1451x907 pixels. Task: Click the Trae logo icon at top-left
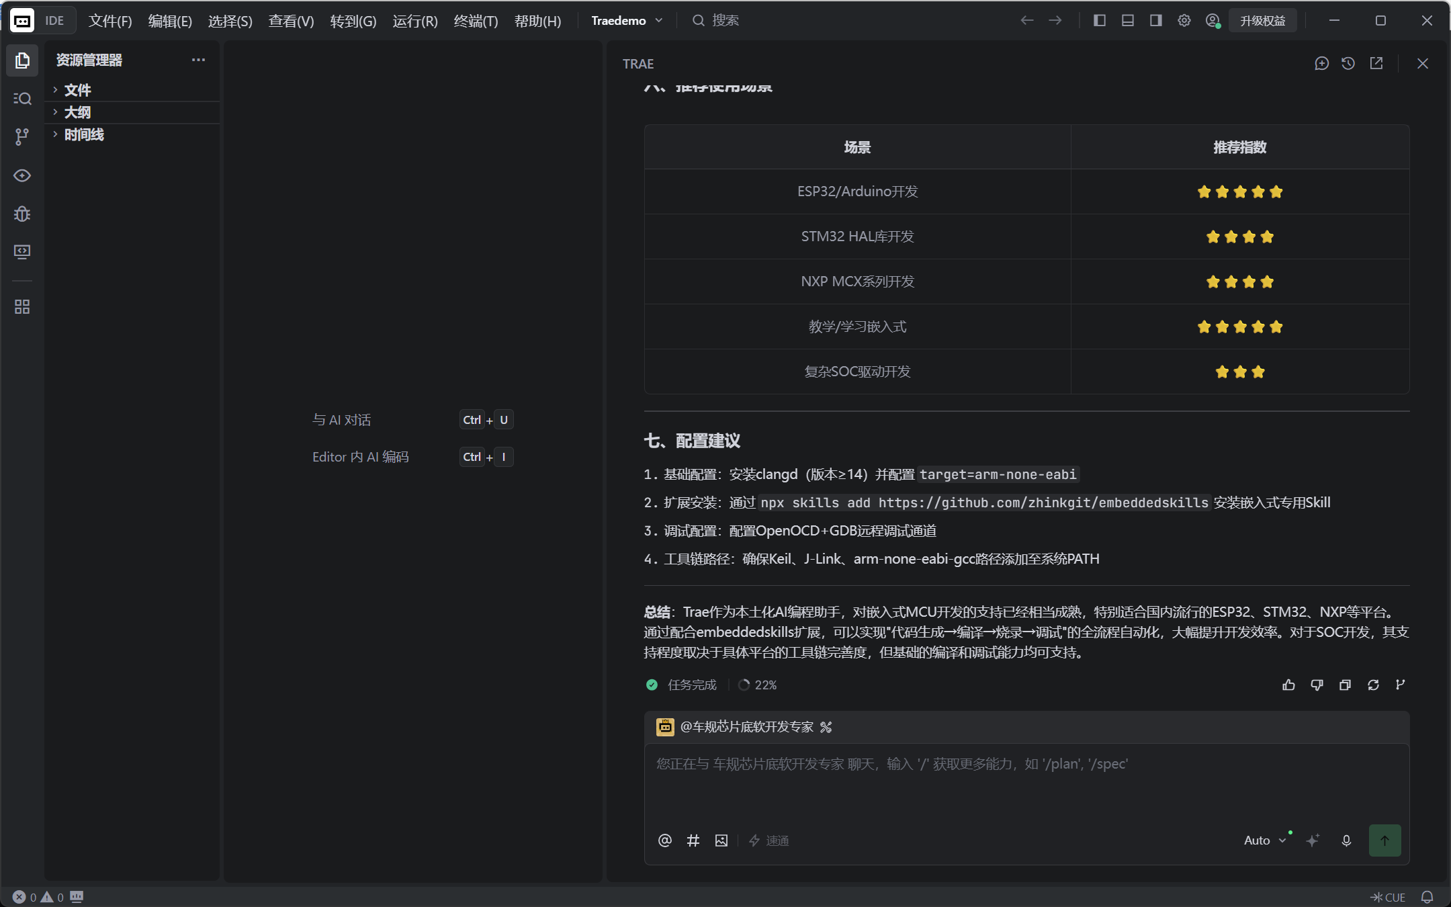pos(21,21)
